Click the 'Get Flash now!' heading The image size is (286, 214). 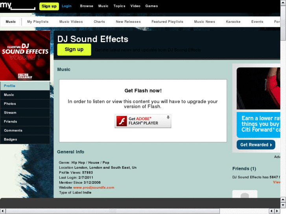click(x=143, y=91)
